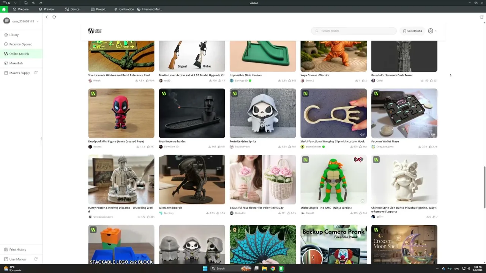Collapse the left sidebar panel handle
The height and width of the screenshot is (273, 486).
tap(41, 138)
